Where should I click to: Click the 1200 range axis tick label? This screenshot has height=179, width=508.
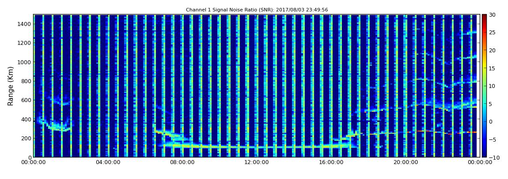point(25,43)
